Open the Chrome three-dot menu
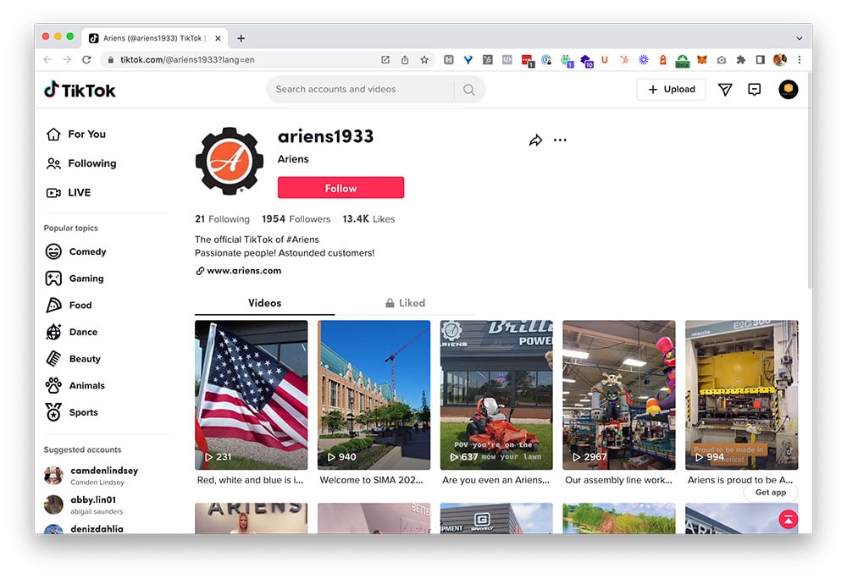 (800, 60)
